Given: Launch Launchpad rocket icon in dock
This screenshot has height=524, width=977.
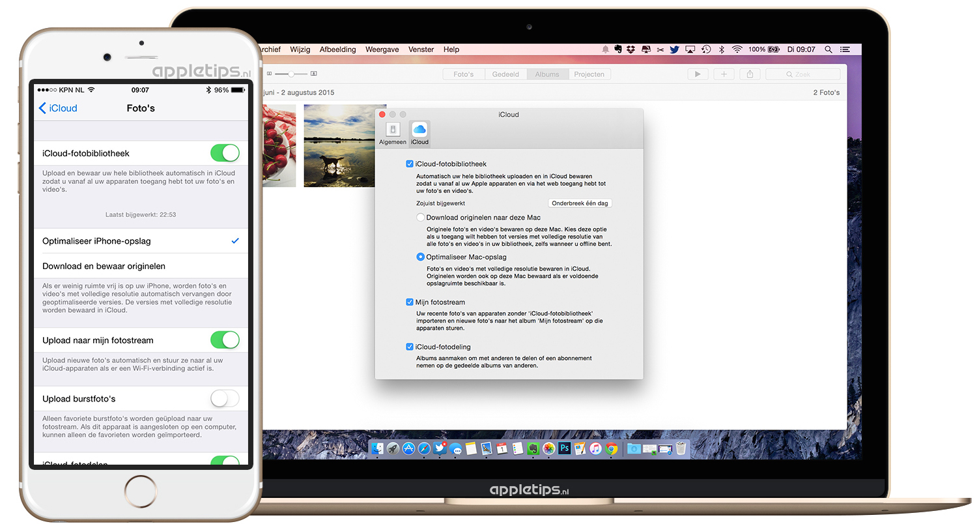Looking at the screenshot, I should click(393, 448).
